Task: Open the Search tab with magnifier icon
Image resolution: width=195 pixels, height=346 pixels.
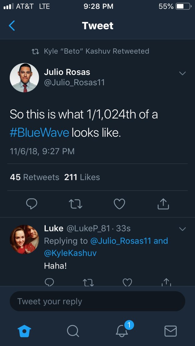Action: pyautogui.click(x=73, y=331)
